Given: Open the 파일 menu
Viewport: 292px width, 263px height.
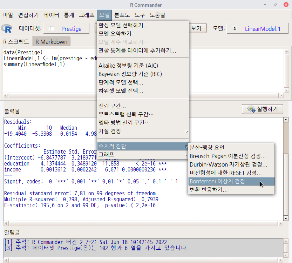Looking at the screenshot, I should tap(8, 15).
